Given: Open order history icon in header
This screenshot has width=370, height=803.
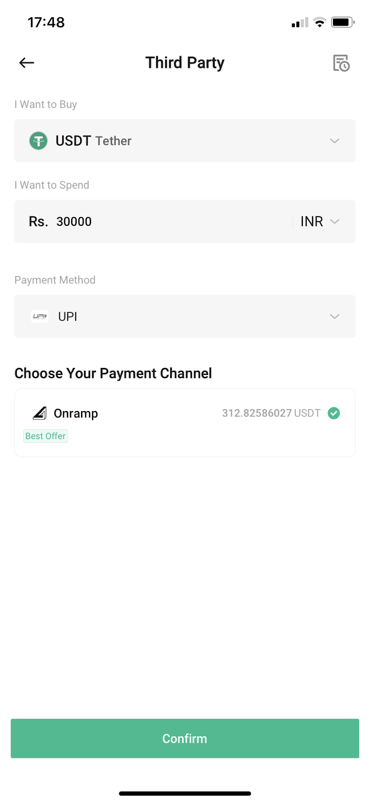Looking at the screenshot, I should tap(341, 63).
